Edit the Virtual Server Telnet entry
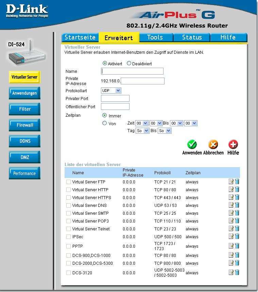Screen dimensions: 258x292 click(231, 228)
